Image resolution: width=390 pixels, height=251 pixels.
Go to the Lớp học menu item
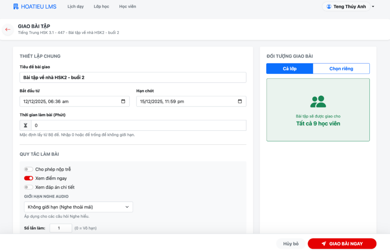pyautogui.click(x=101, y=6)
